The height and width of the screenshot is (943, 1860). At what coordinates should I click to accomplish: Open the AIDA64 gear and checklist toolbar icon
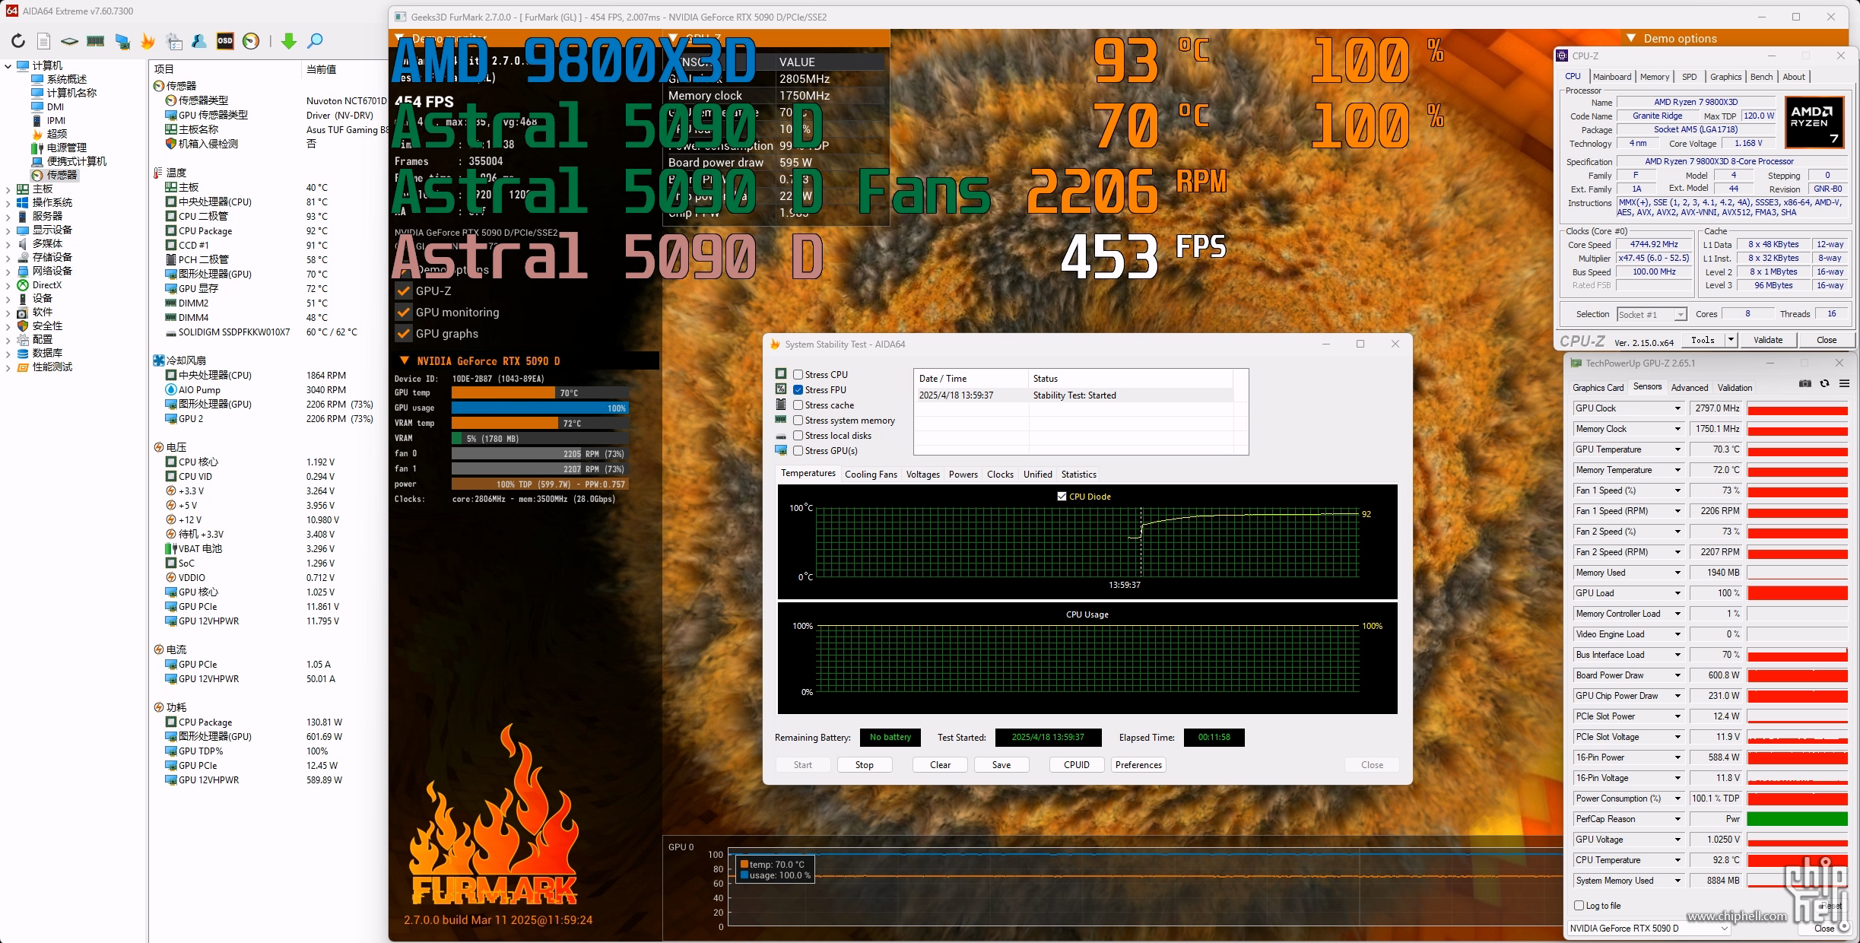[174, 41]
